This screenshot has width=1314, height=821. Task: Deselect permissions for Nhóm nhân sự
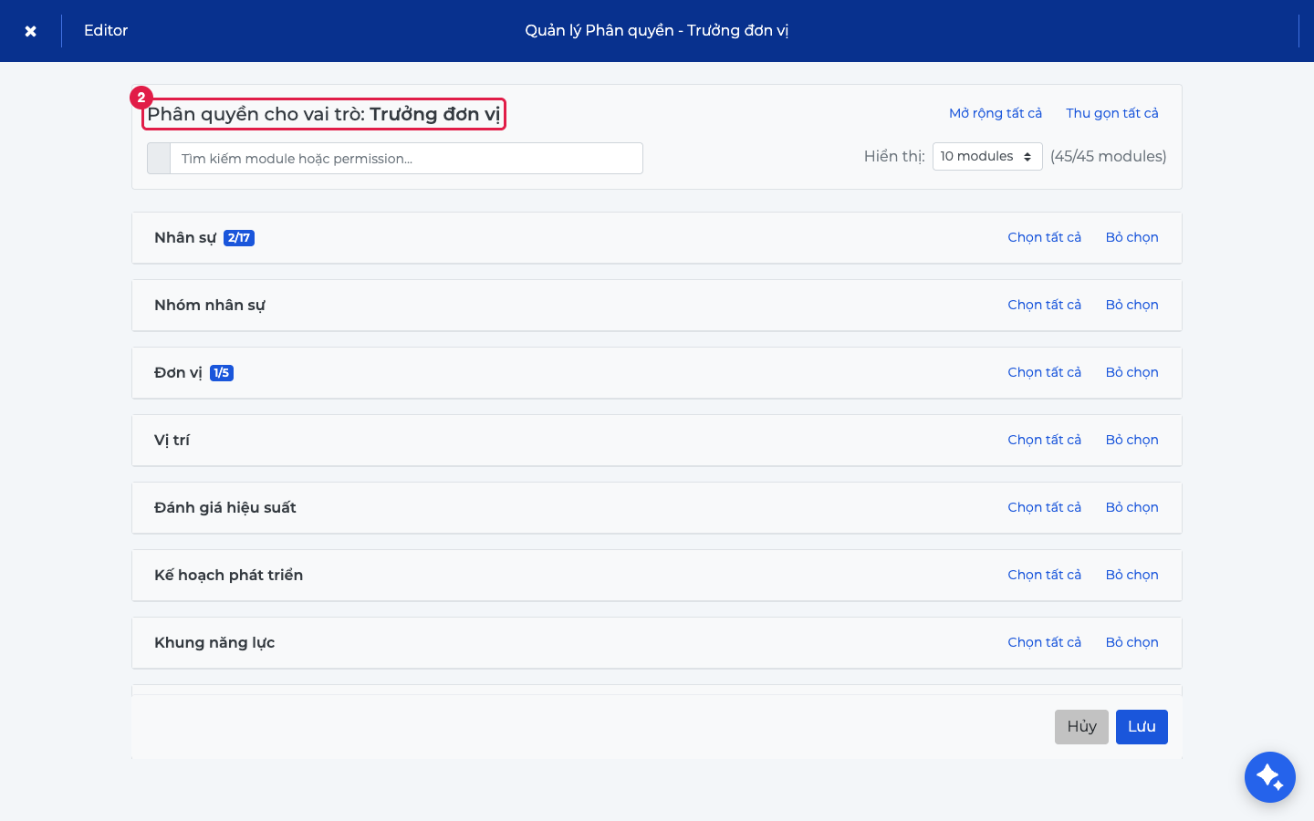point(1132,305)
